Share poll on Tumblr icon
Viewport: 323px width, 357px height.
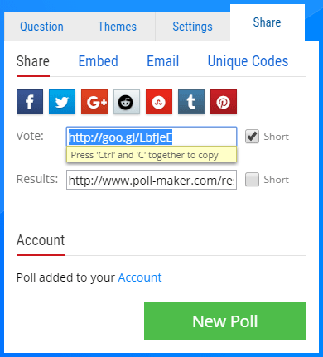pos(191,102)
